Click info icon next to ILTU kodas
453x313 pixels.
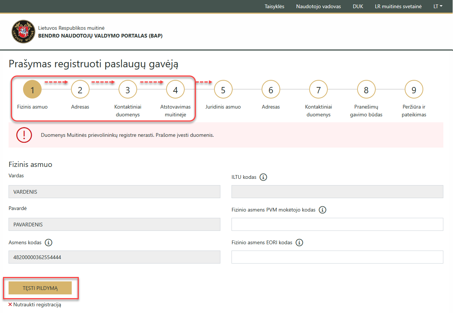point(263,177)
